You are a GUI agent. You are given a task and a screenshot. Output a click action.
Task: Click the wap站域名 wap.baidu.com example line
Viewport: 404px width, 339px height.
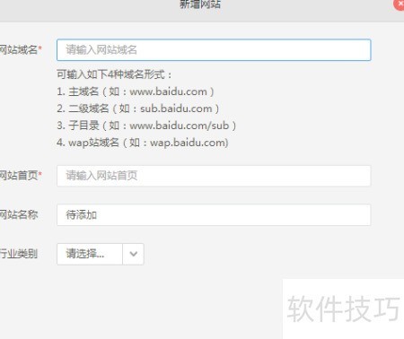143,143
